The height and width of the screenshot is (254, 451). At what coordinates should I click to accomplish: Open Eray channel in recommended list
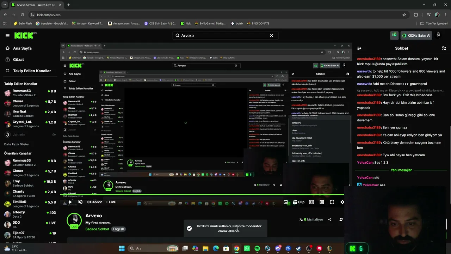tap(30, 183)
